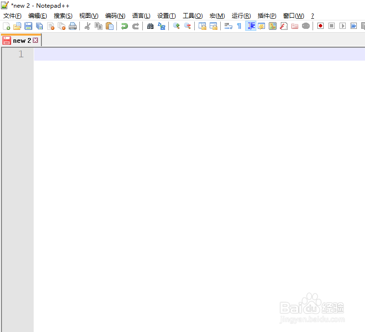Toggle word wrap toolbar icon
This screenshot has width=365, height=332.
(228, 26)
